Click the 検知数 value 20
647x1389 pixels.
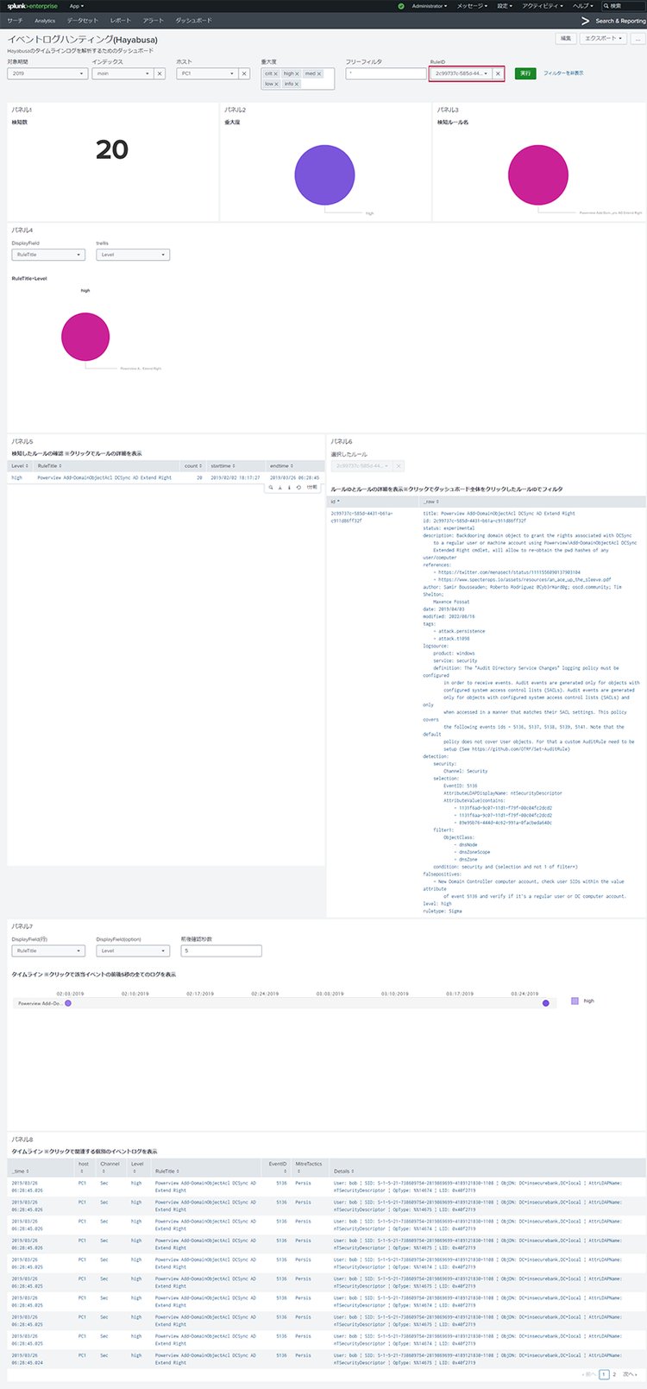(x=112, y=149)
